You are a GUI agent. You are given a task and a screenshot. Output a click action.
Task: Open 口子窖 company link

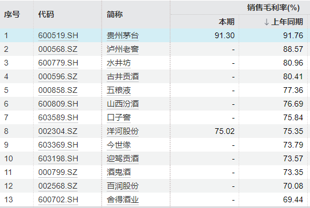(119, 117)
